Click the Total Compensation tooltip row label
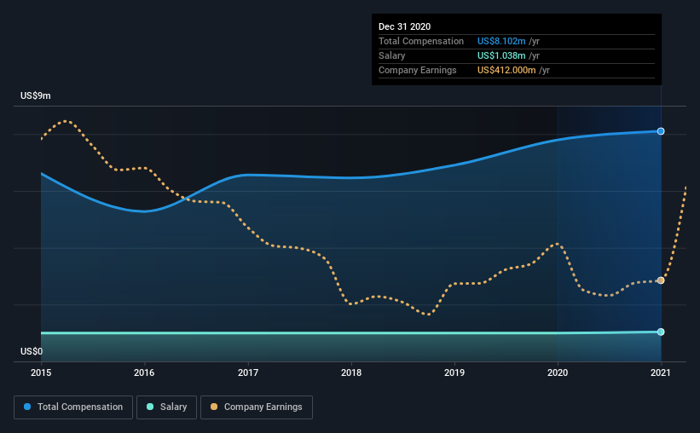The height and width of the screenshot is (433, 700). pyautogui.click(x=421, y=41)
